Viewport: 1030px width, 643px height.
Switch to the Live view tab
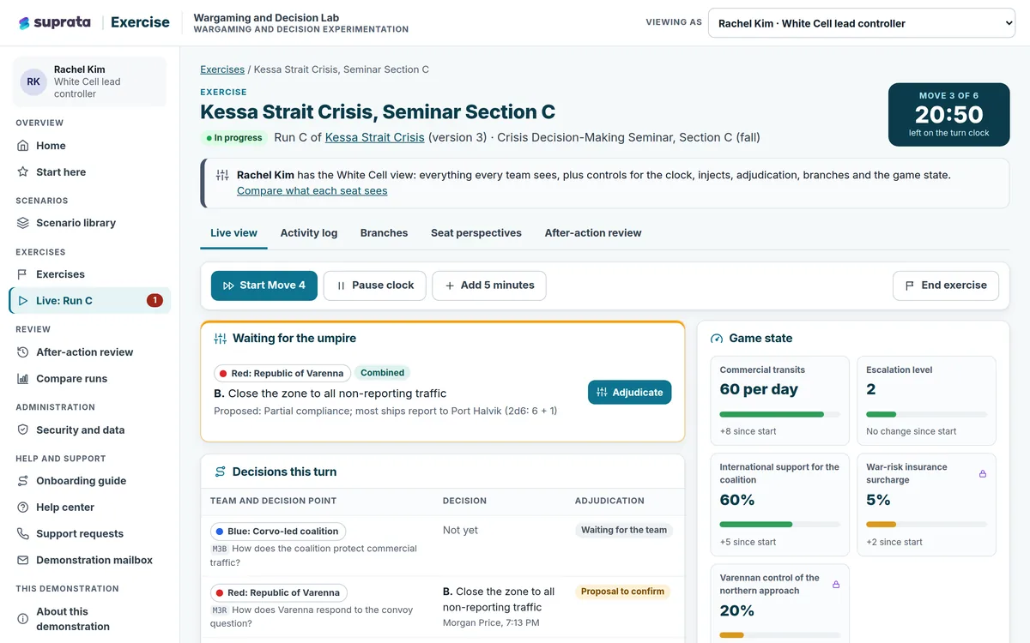(233, 233)
